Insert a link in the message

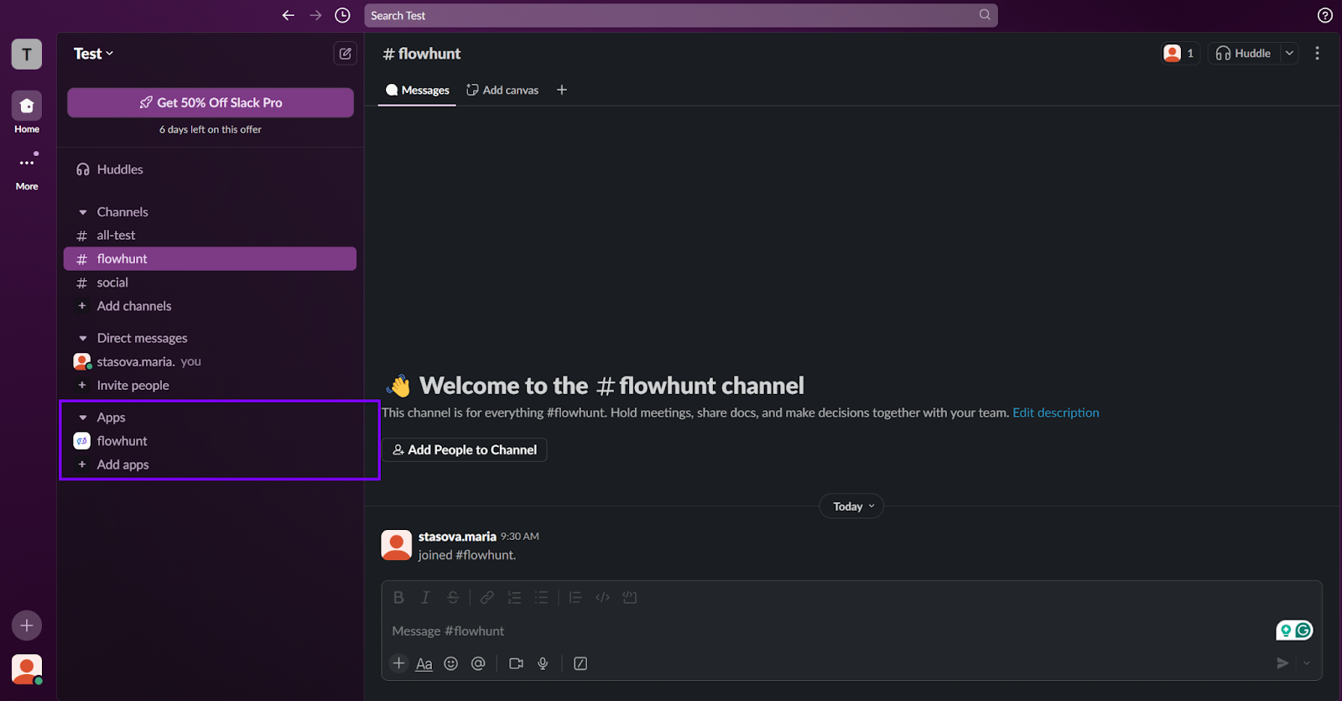[x=486, y=597]
